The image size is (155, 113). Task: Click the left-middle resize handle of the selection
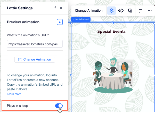(x=71, y=75)
